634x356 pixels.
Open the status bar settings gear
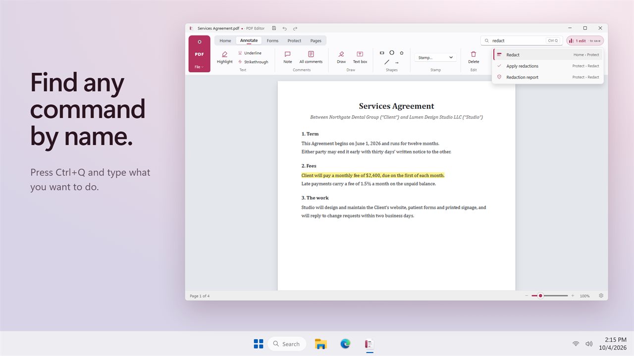(x=601, y=296)
